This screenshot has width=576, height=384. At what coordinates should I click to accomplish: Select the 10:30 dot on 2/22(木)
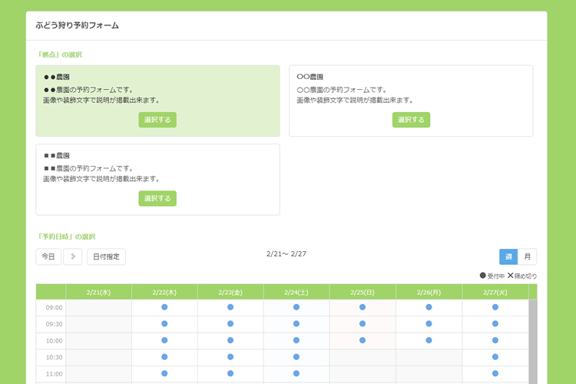[164, 356]
